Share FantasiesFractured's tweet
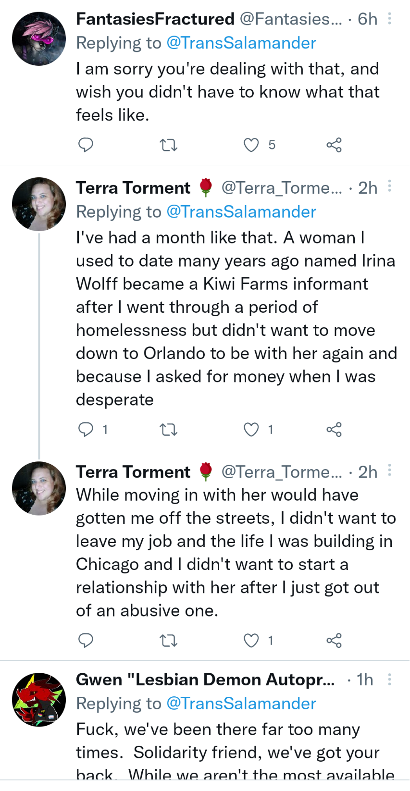This screenshot has width=410, height=791. (x=334, y=145)
